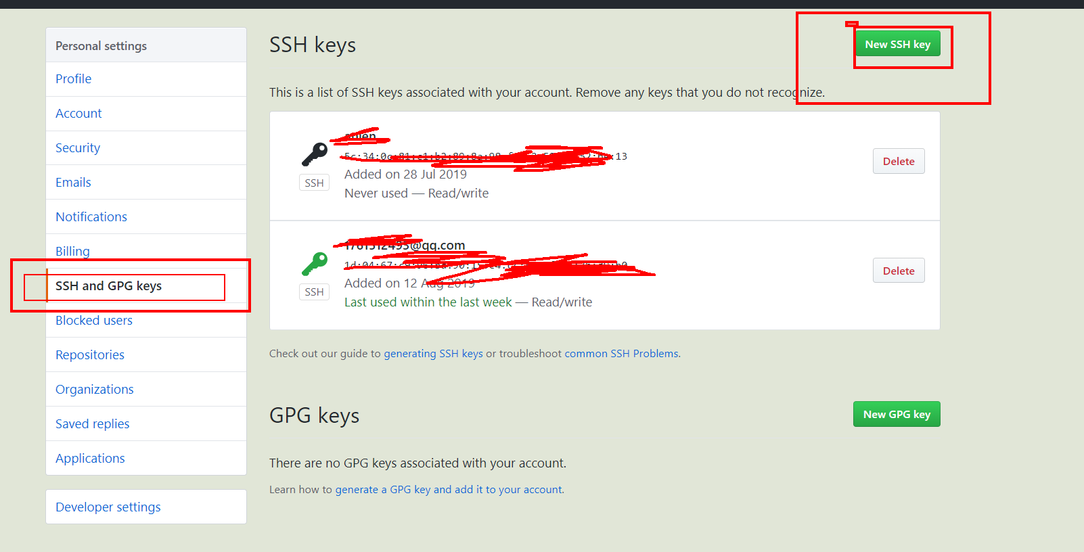Go to Account settings
1084x552 pixels.
[x=78, y=114]
